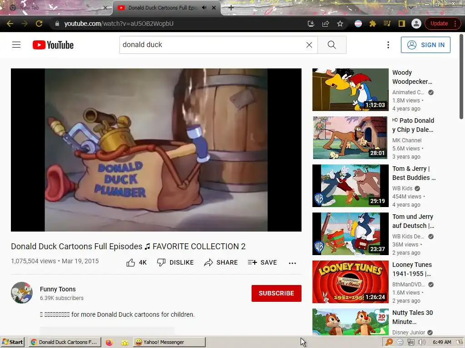Select Chrome Donald Duck taskbar button

[x=64, y=342]
